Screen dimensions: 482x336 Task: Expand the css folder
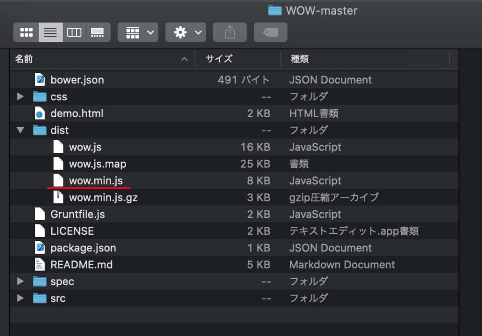click(x=20, y=96)
